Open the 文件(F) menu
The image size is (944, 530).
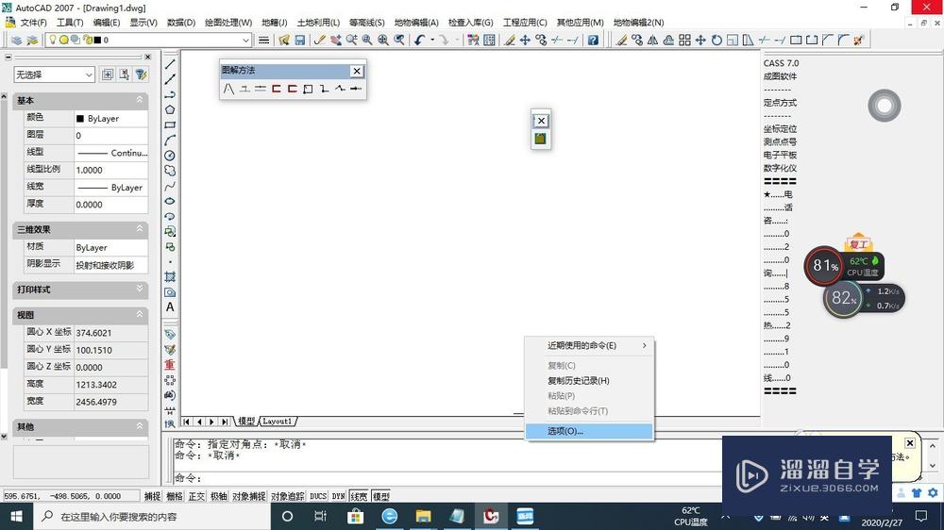(x=33, y=23)
